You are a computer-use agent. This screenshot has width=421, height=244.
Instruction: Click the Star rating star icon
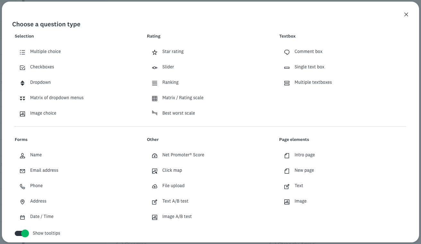tap(155, 52)
